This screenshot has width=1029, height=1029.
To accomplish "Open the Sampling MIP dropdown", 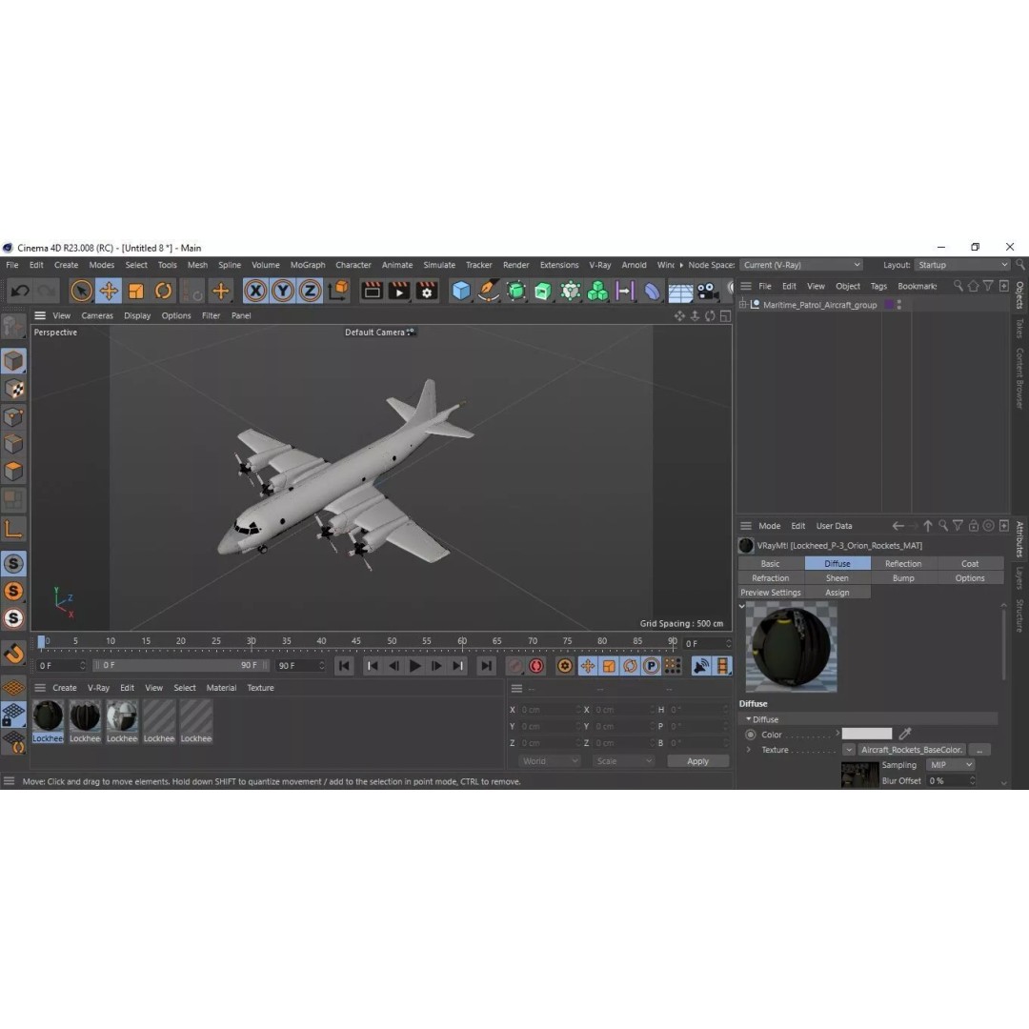I will point(950,765).
